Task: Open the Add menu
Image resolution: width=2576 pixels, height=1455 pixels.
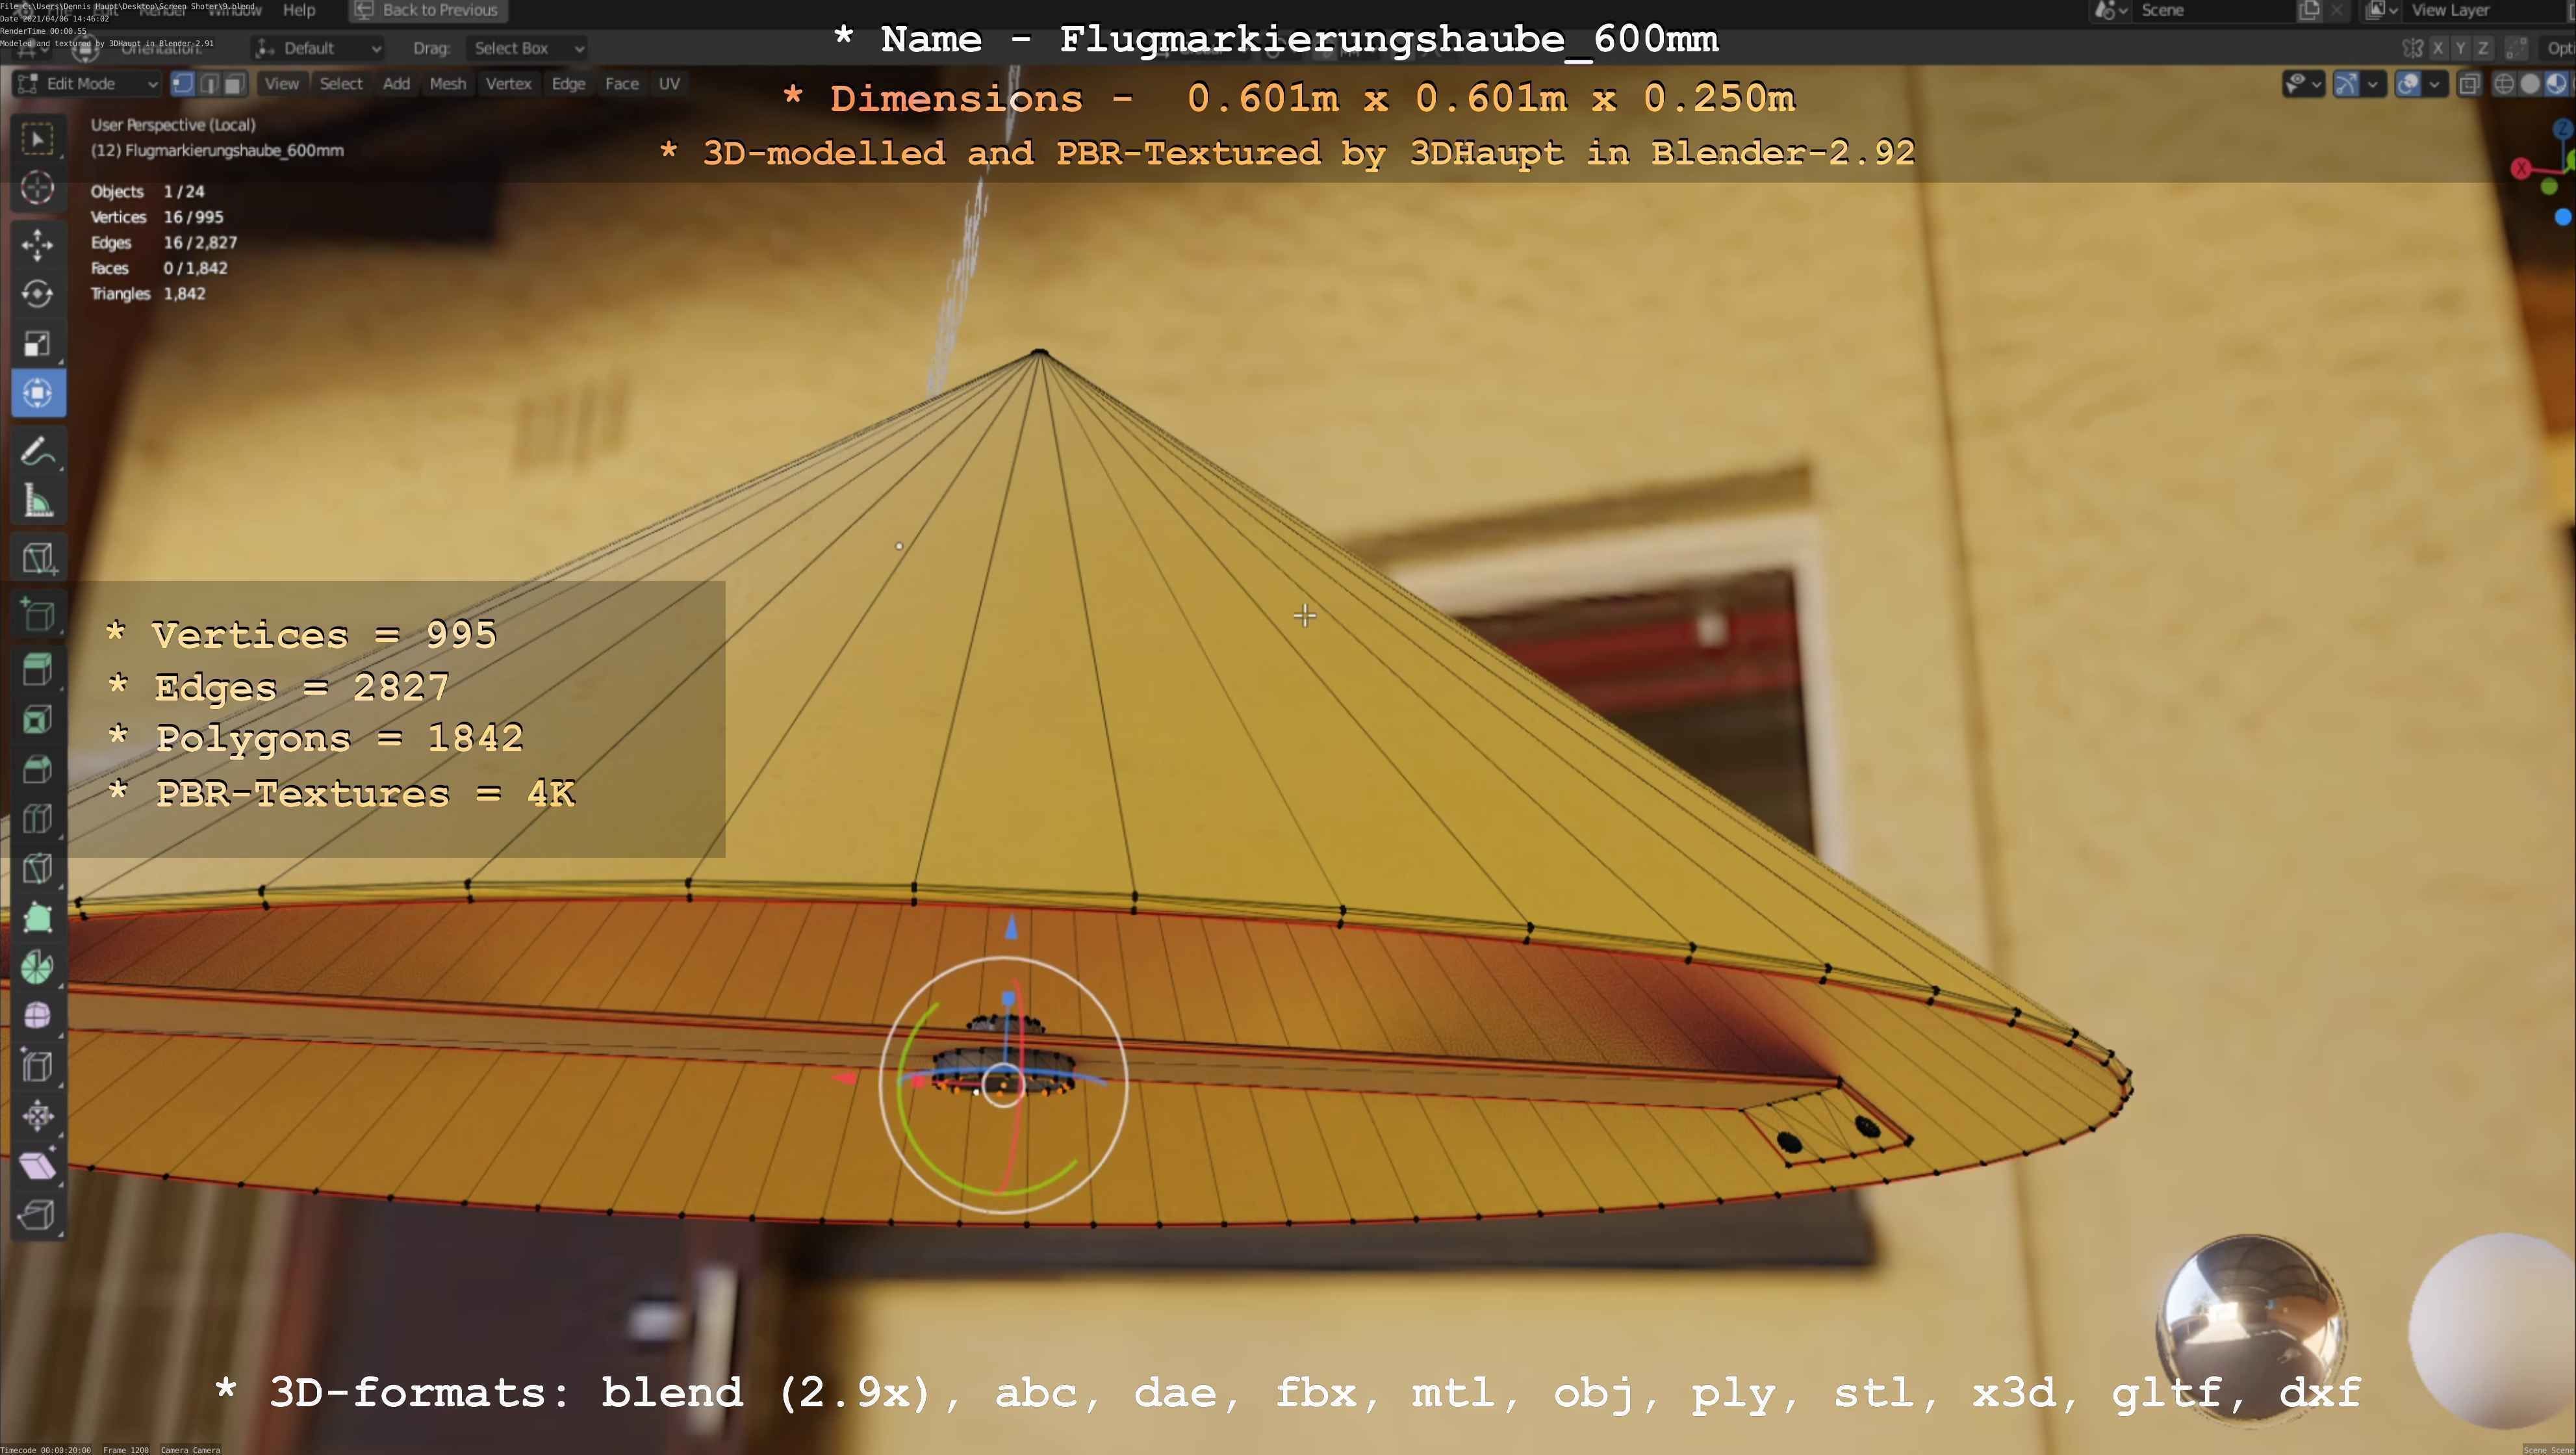Action: 396,84
